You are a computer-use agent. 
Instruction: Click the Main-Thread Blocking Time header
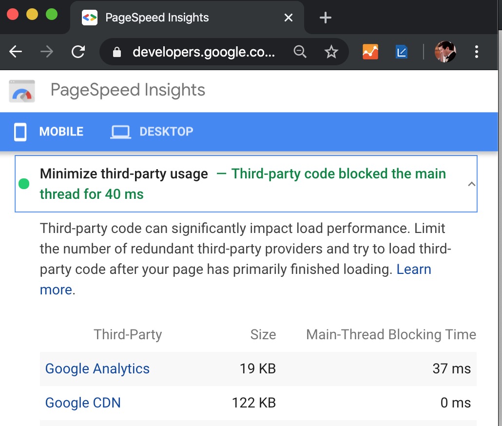[x=391, y=334]
